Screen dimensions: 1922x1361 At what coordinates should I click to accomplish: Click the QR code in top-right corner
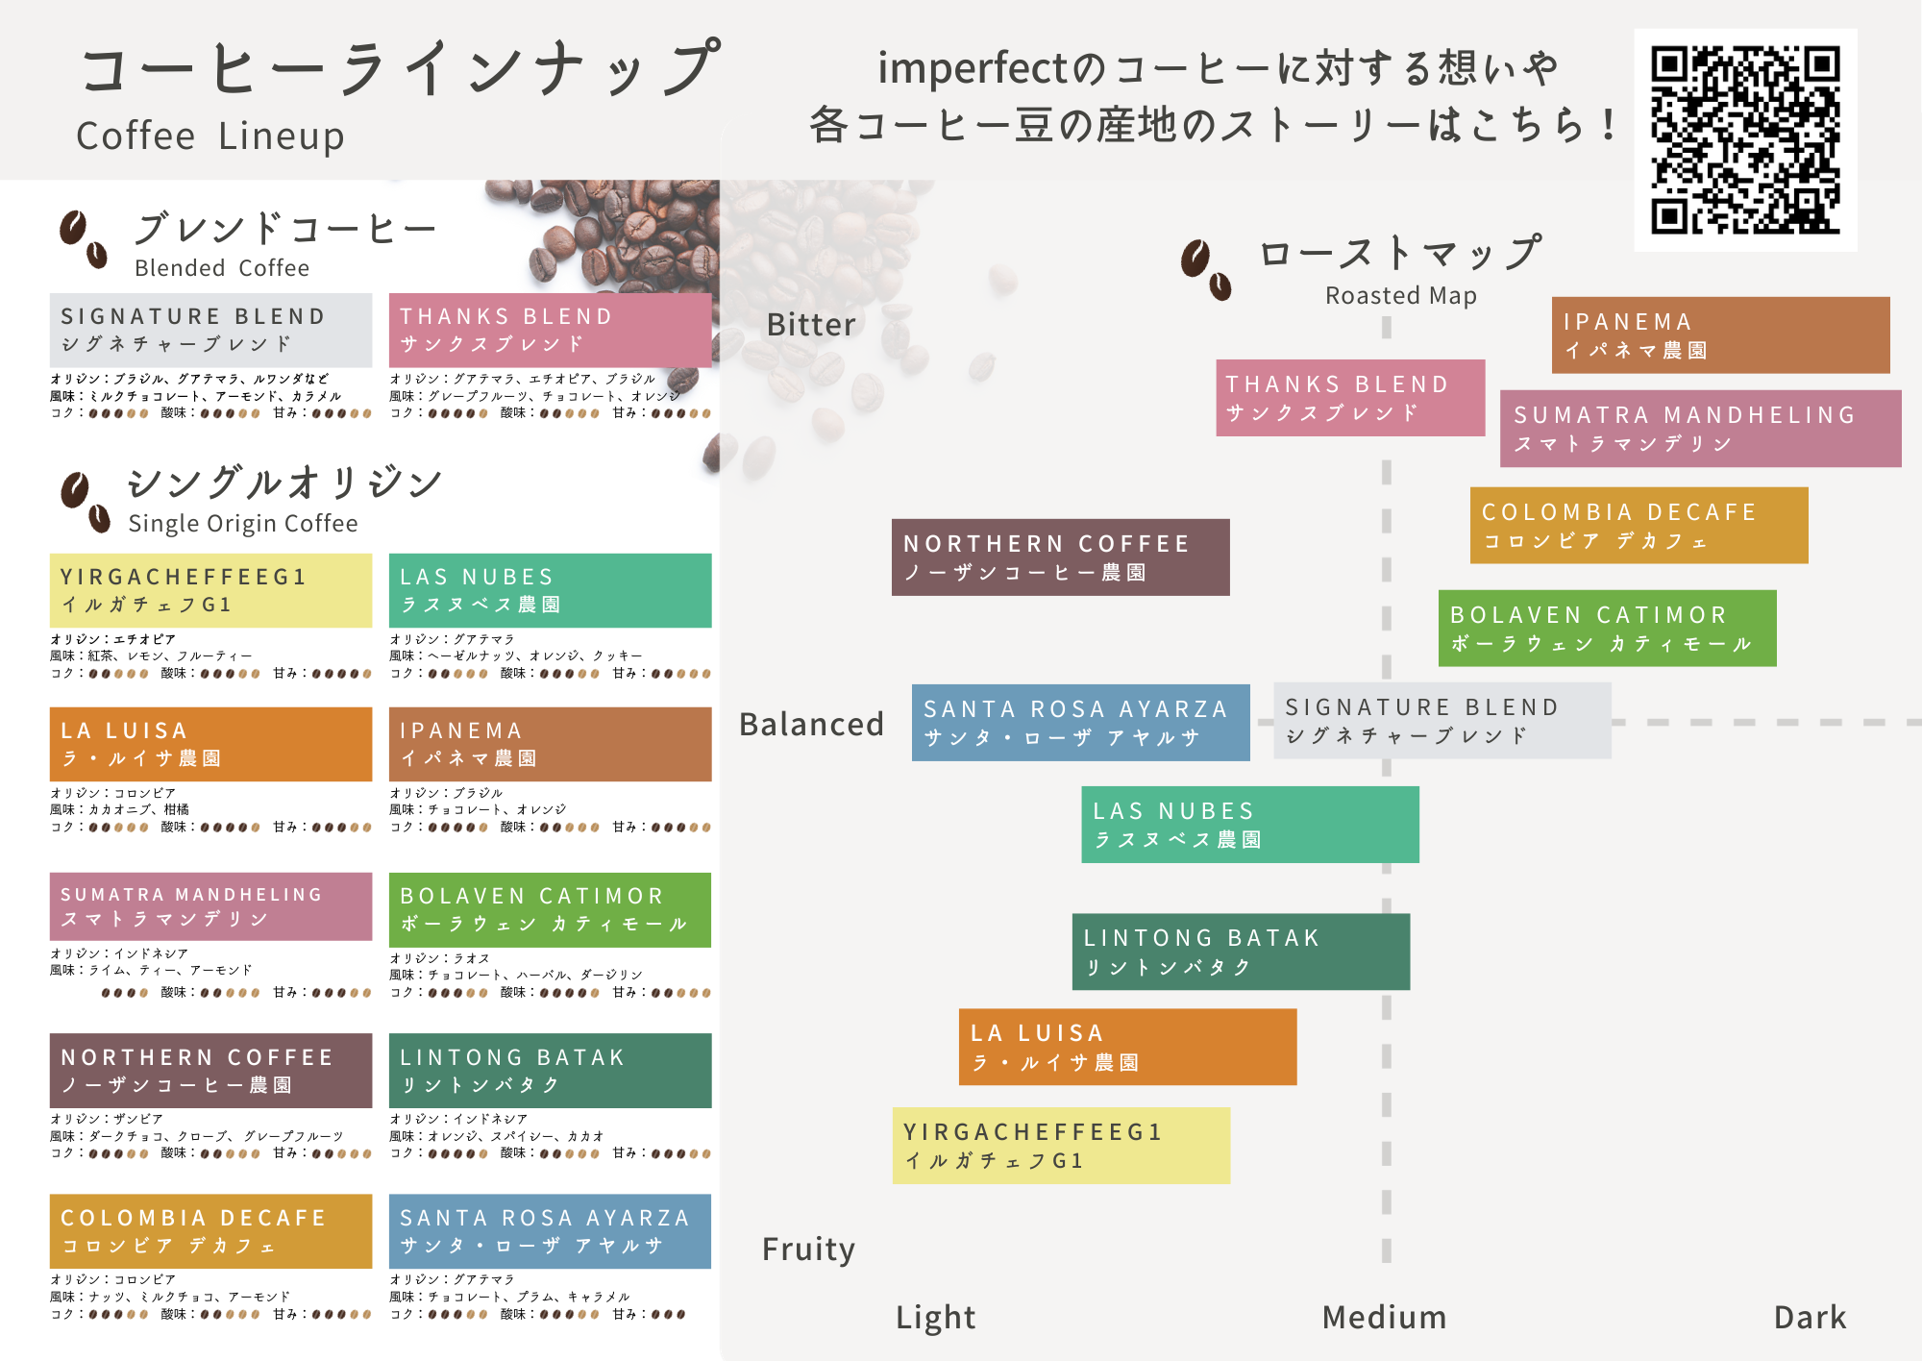point(1745,140)
